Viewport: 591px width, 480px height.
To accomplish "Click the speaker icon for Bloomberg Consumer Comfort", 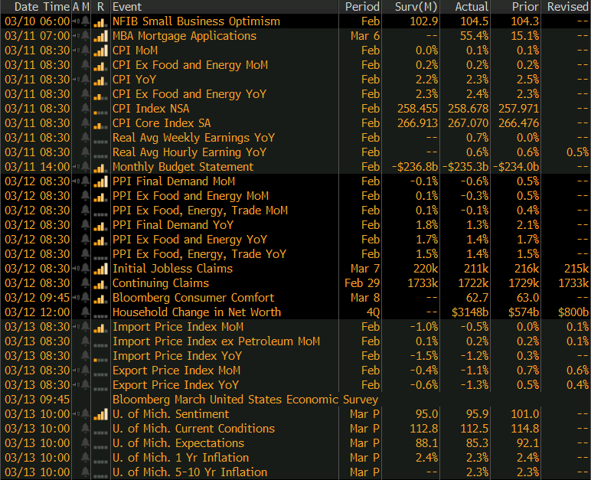I will pos(76,298).
